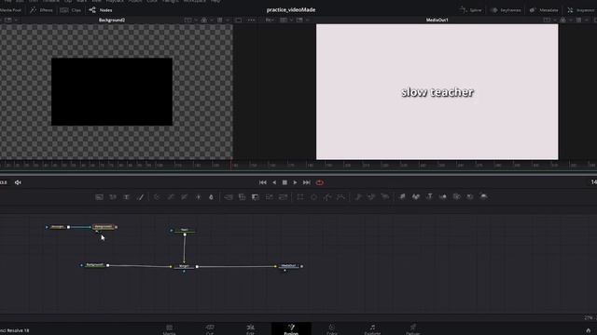Add a pMerge particle node
The height and width of the screenshot is (335, 597).
[x=371, y=196]
